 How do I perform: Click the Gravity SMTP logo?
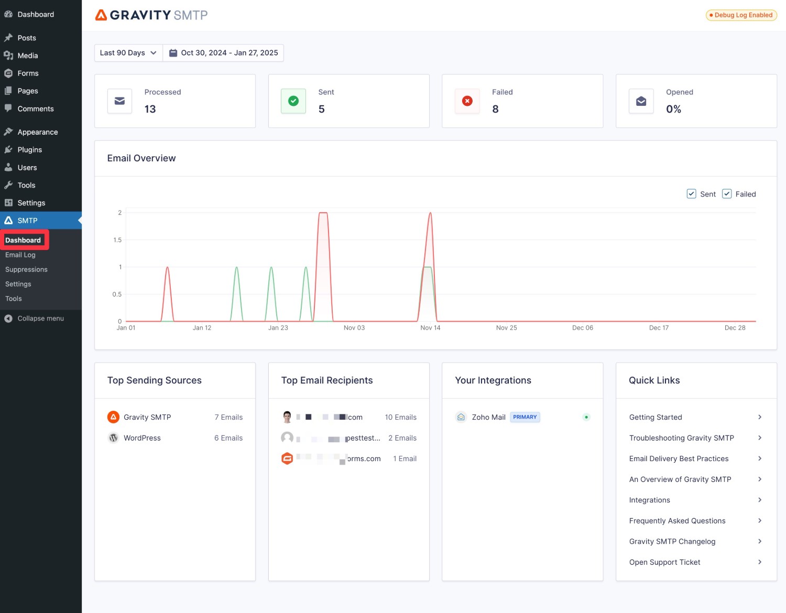[151, 15]
